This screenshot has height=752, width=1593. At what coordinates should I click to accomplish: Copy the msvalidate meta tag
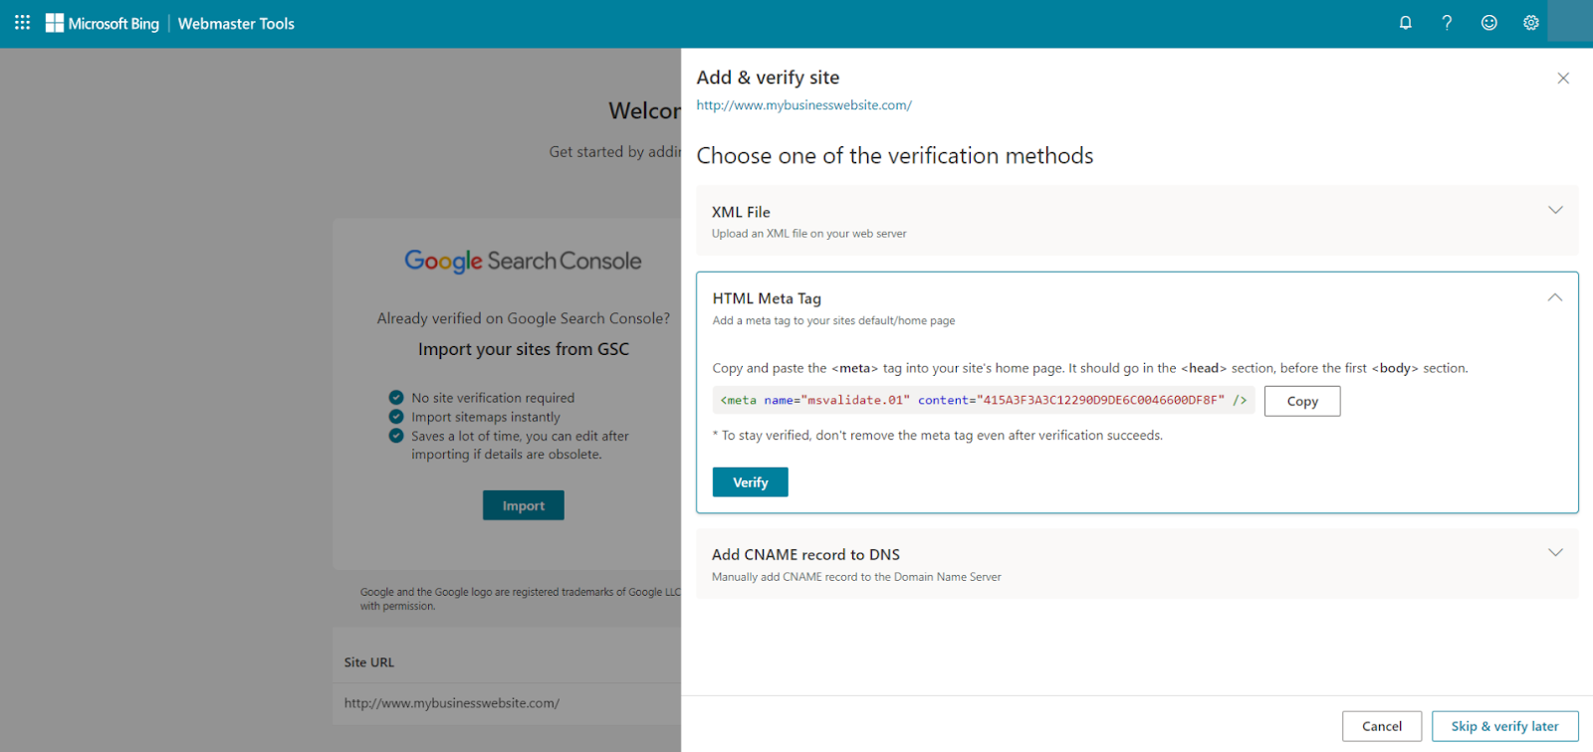coord(1300,401)
